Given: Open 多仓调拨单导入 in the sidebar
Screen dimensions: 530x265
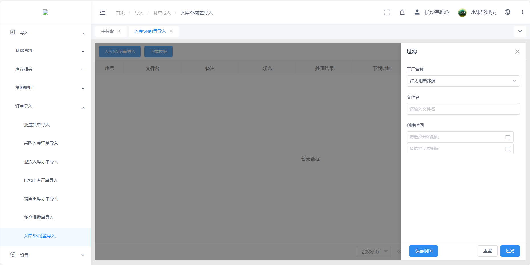Looking at the screenshot, I should point(39,217).
